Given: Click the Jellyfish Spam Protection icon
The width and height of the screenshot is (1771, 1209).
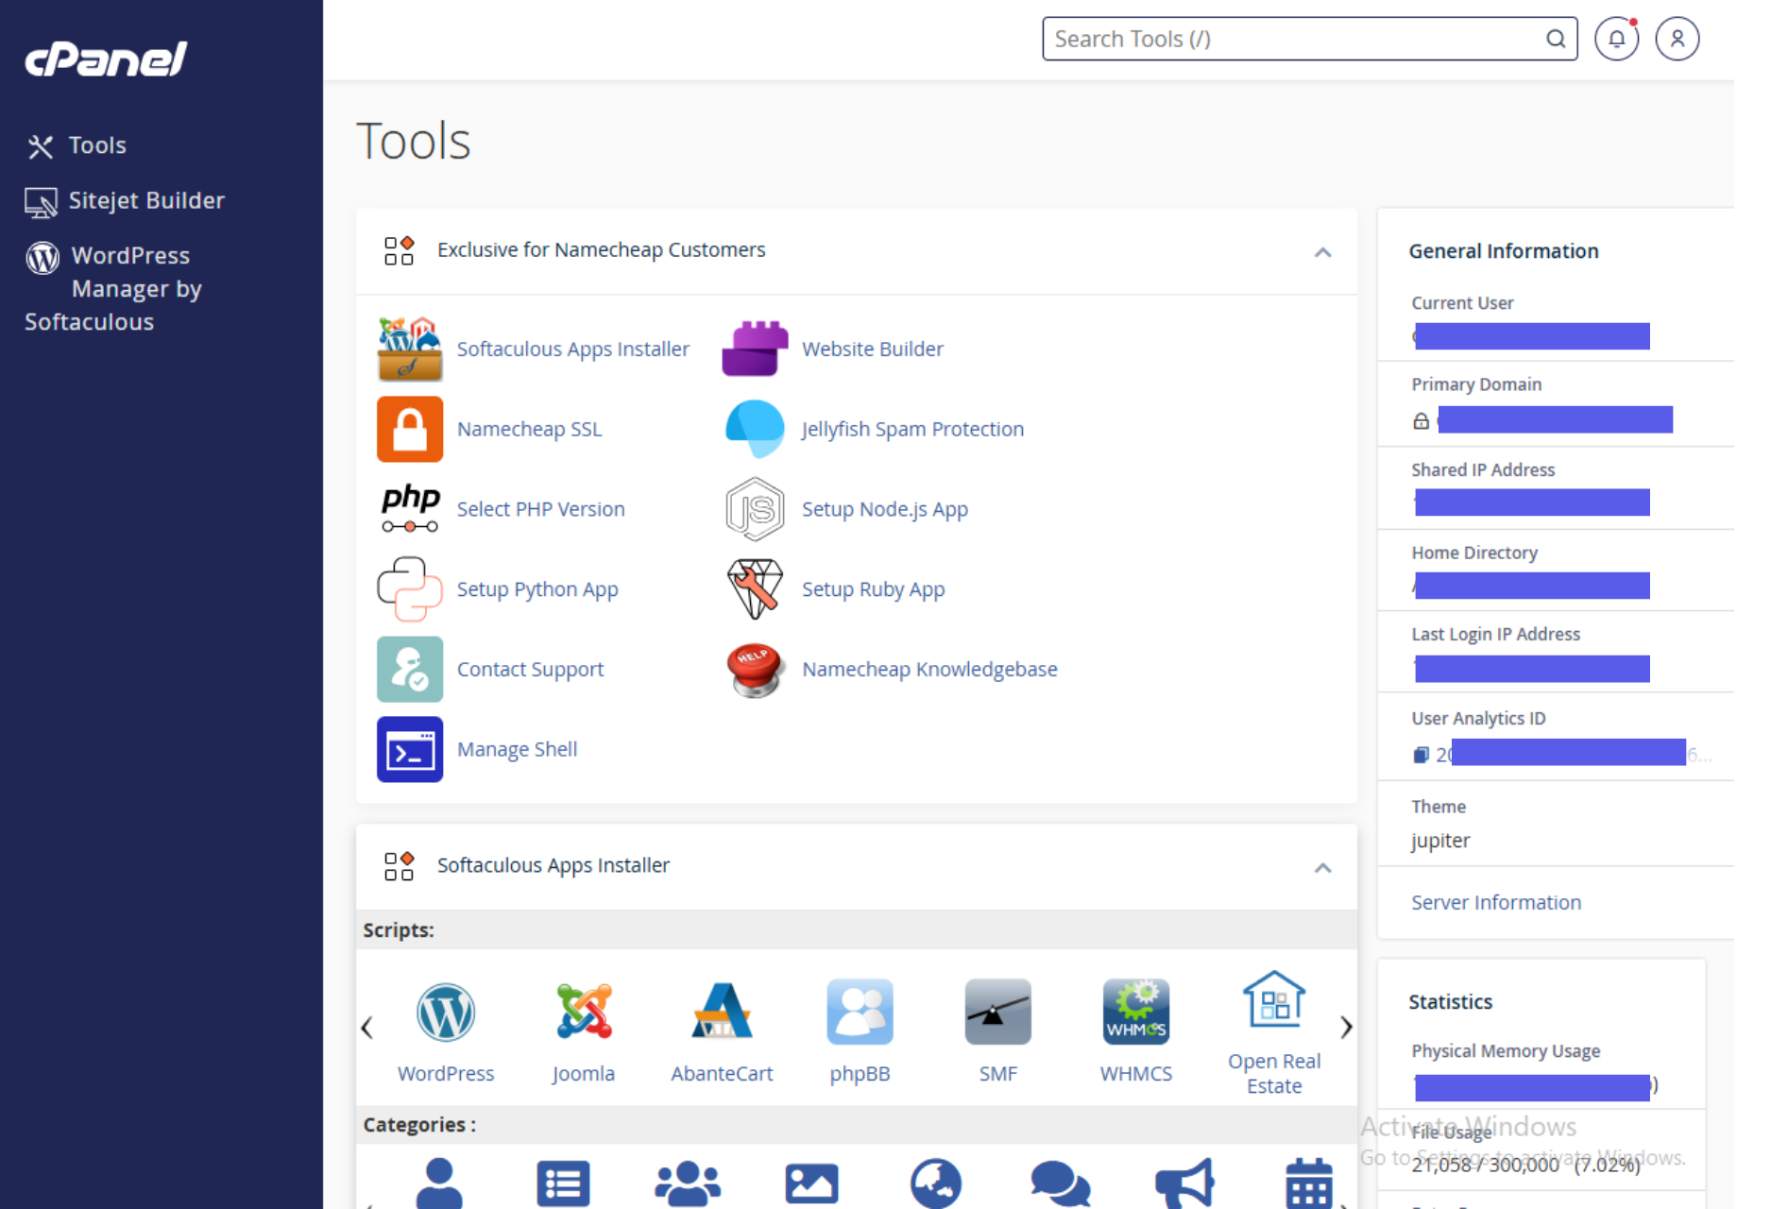Looking at the screenshot, I should click(754, 429).
